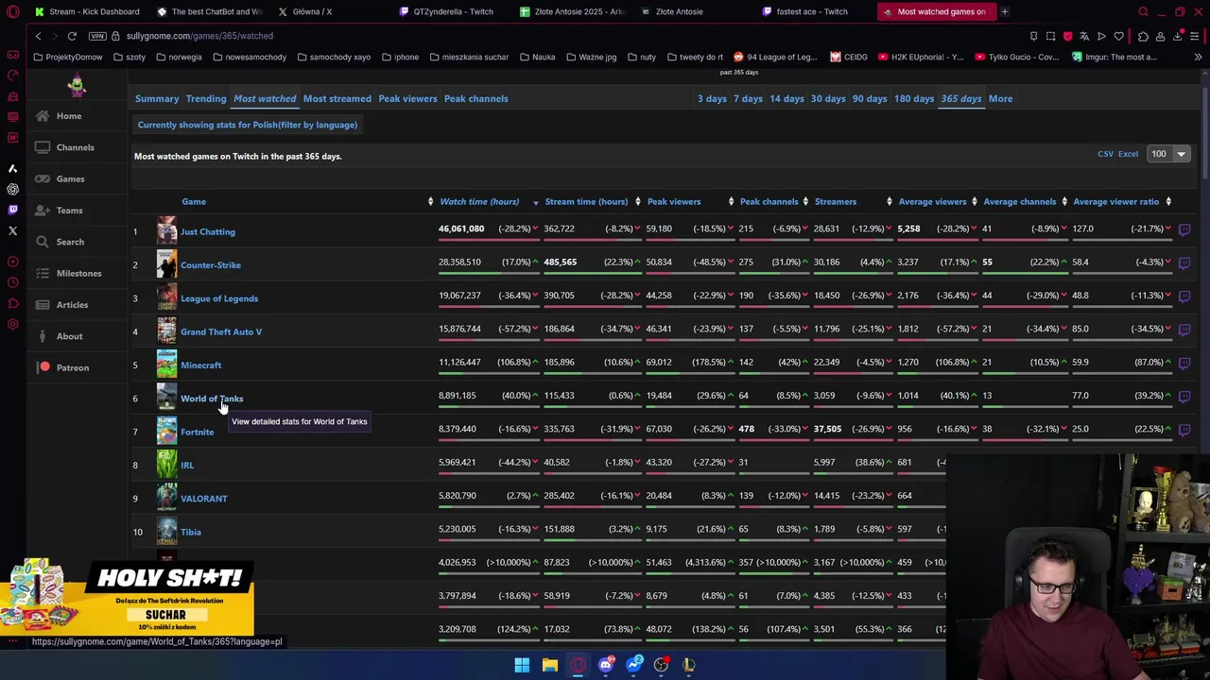This screenshot has width=1210, height=680.
Task: Switch to the Peak channels tab
Action: (x=475, y=98)
